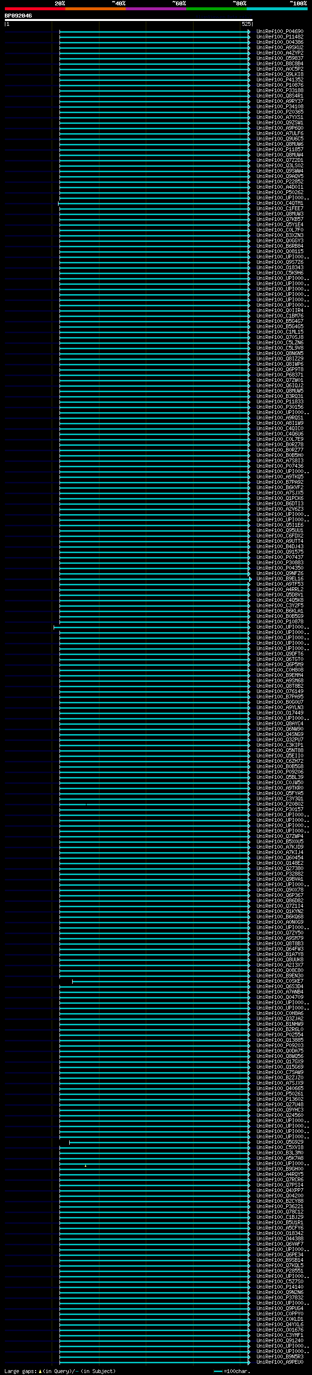Screen dimensions: 312x1375
Task: Click the label UniRef100_Q04709
Action: click(280, 997)
